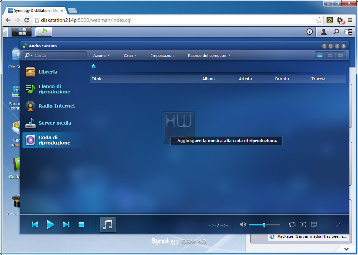Go to home folder icon in Audio Station
Image resolution: width=358 pixels, height=255 pixels.
pos(94,66)
